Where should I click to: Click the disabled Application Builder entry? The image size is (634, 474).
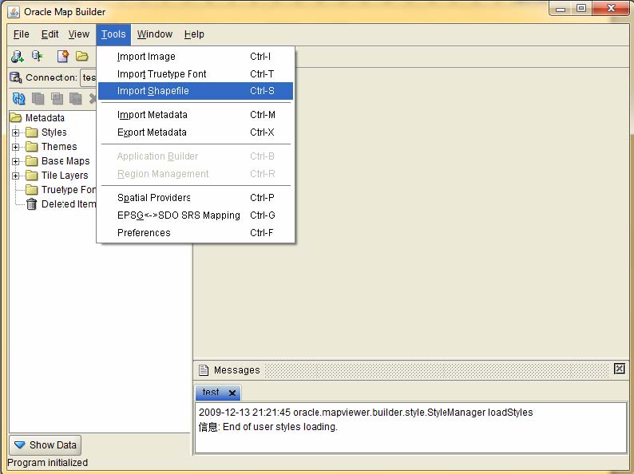(196, 156)
